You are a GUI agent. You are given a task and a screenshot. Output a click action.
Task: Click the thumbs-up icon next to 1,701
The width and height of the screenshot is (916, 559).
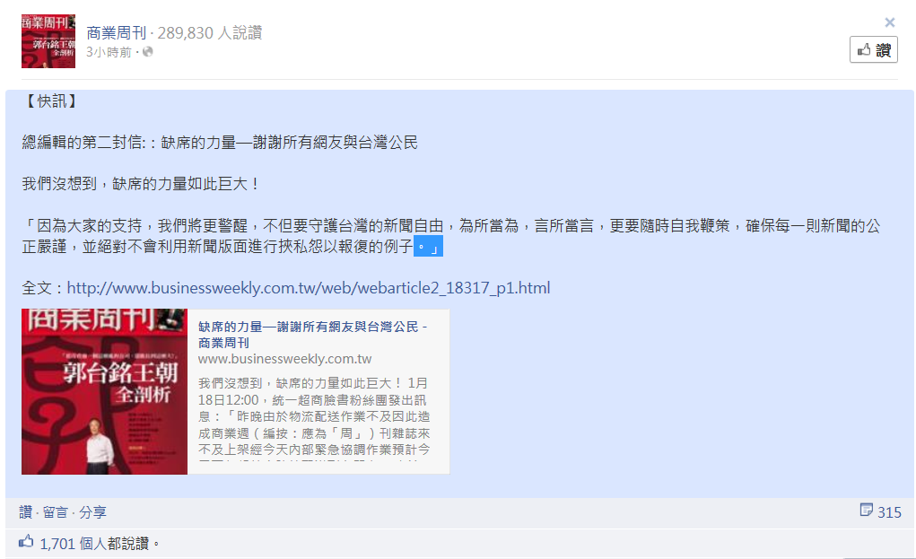26,541
